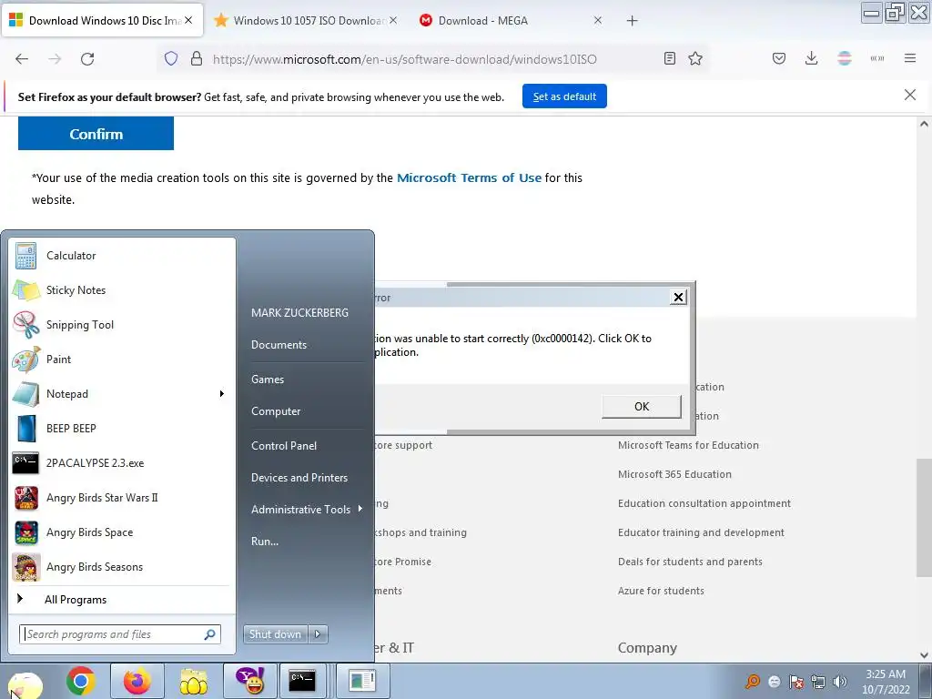Save page to Pocket

pyautogui.click(x=779, y=58)
